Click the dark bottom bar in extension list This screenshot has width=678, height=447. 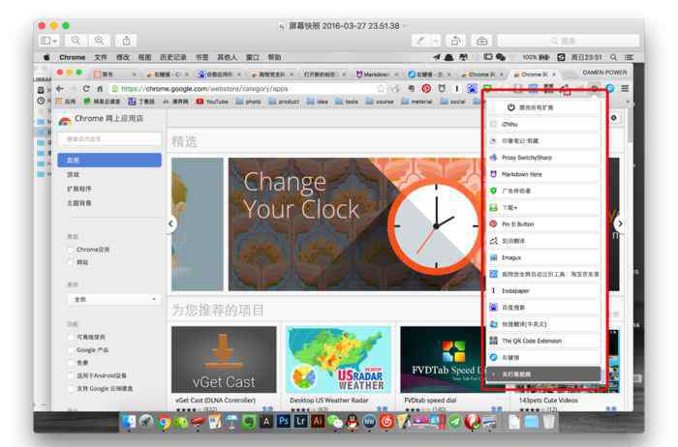544,374
